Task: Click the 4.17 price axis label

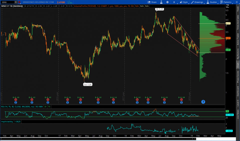Action: tap(228, 23)
